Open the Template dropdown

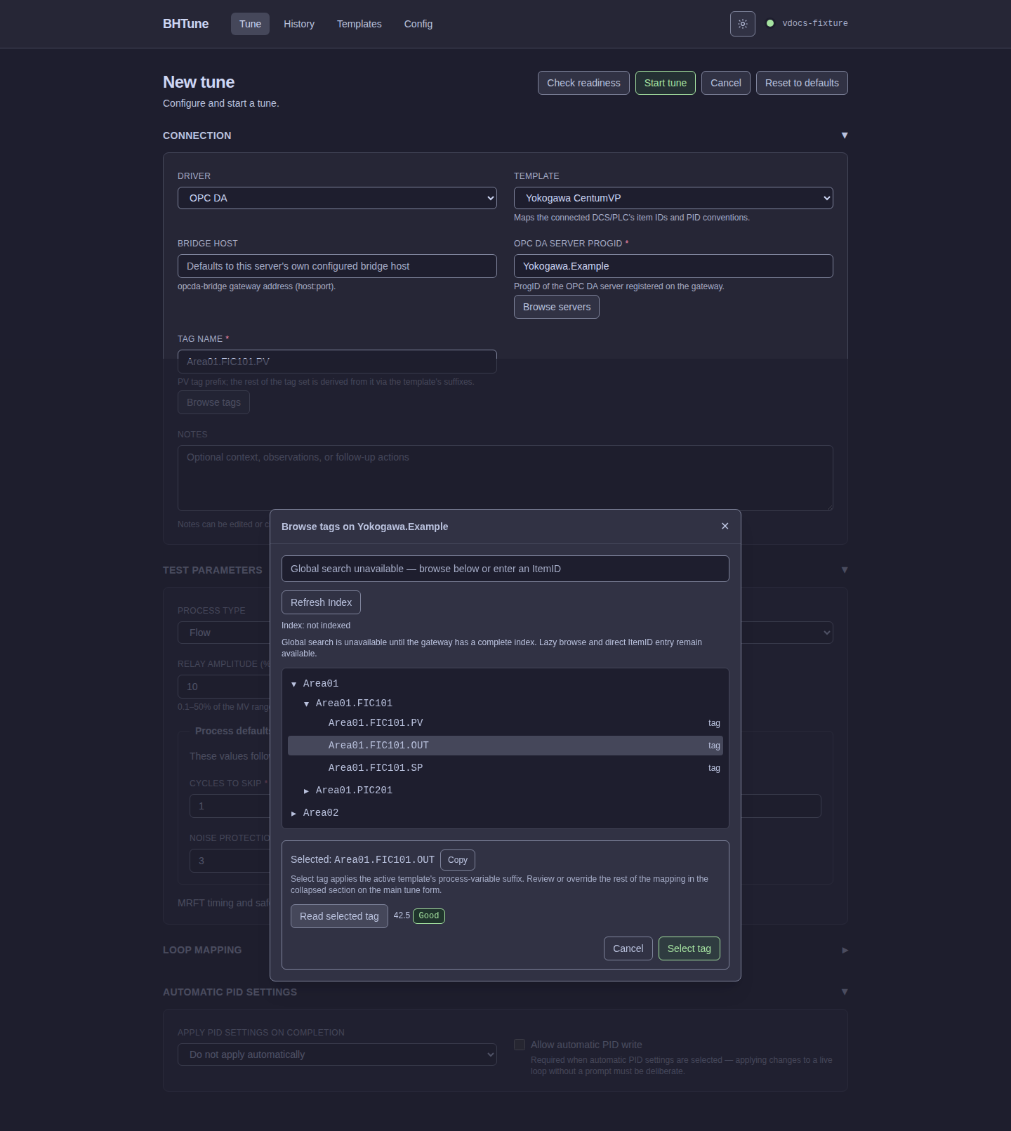[673, 198]
